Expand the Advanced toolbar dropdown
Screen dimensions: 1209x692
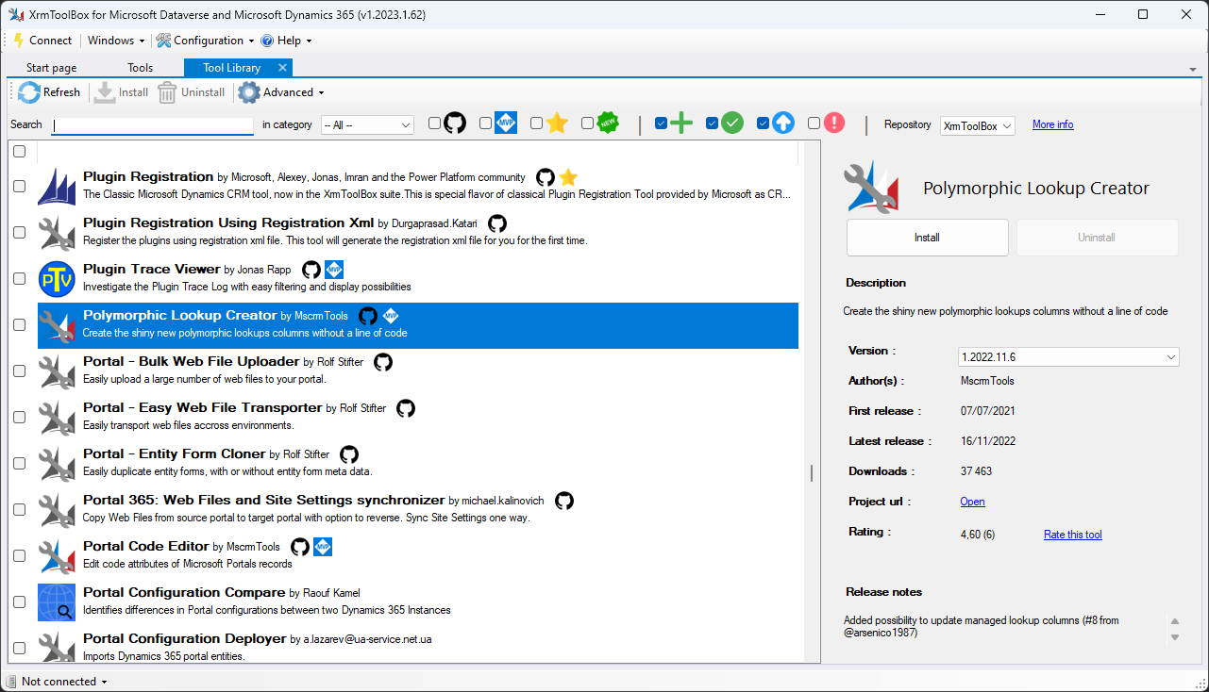(x=281, y=92)
